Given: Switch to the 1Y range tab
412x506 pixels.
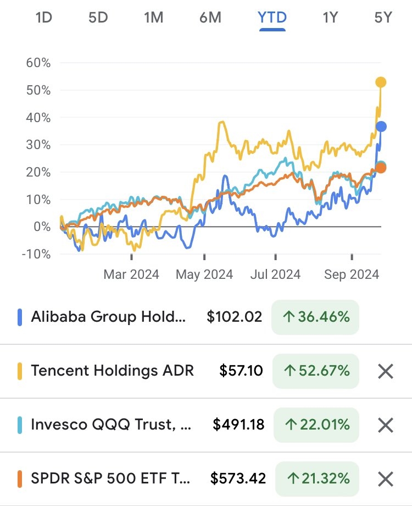Looking at the screenshot, I should (x=330, y=18).
